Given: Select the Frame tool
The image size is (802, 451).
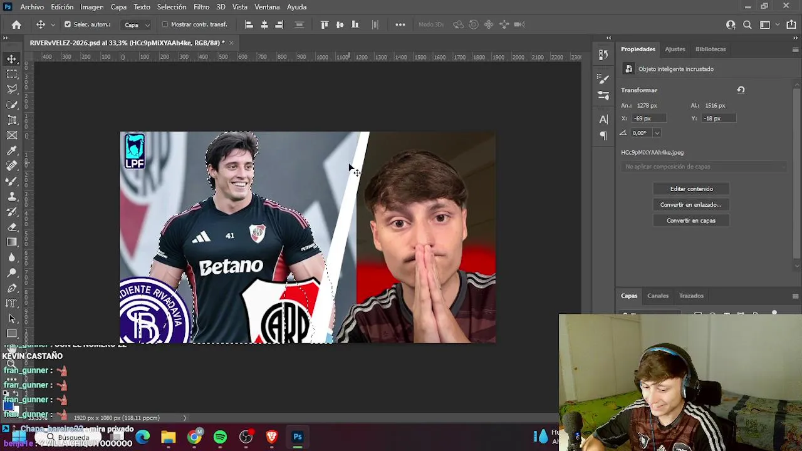Looking at the screenshot, I should (x=12, y=135).
